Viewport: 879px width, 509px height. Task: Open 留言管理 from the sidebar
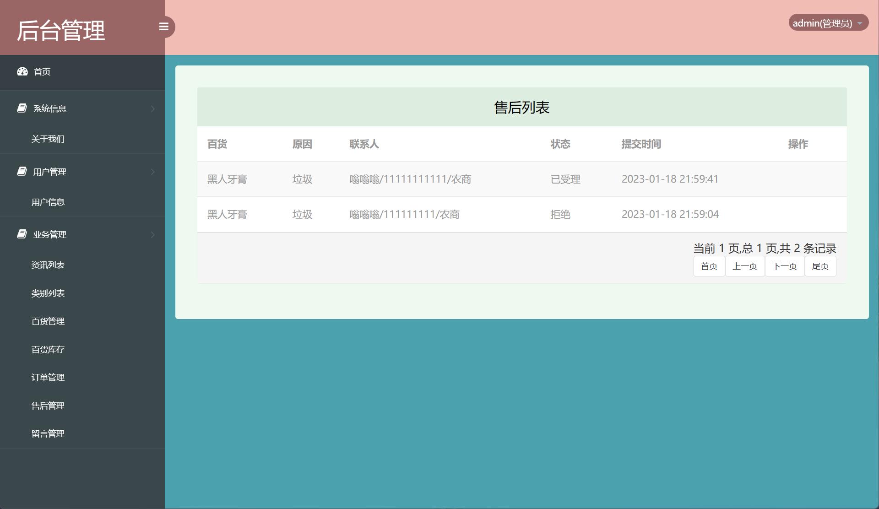pyautogui.click(x=47, y=433)
